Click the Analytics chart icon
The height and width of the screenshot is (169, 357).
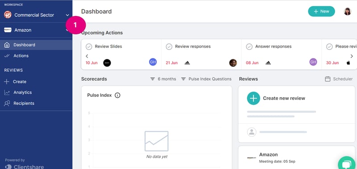point(7,92)
